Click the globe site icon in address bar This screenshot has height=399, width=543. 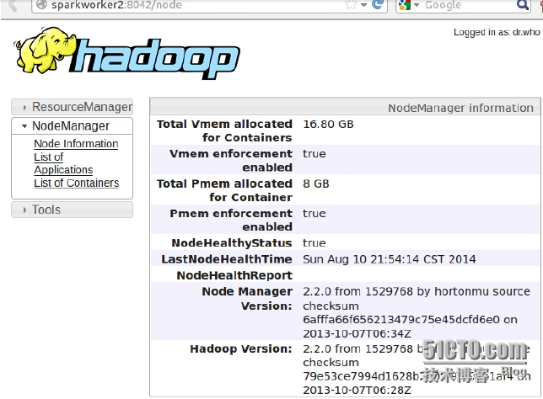[41, 4]
